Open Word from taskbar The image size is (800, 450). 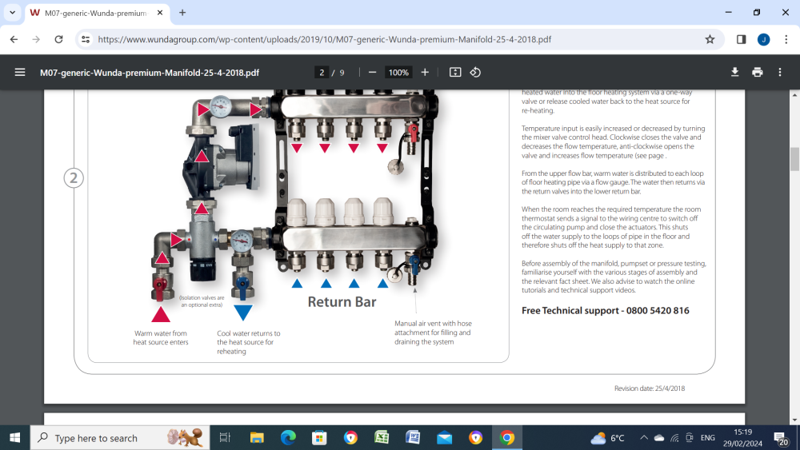413,438
